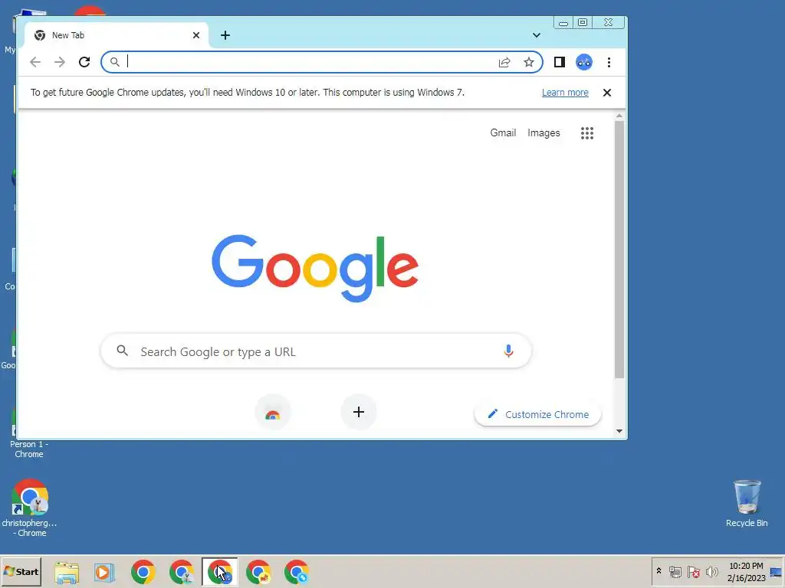The image size is (785, 588).
Task: Select christopherg... - Chrome desktop shortcut
Action: [30, 508]
